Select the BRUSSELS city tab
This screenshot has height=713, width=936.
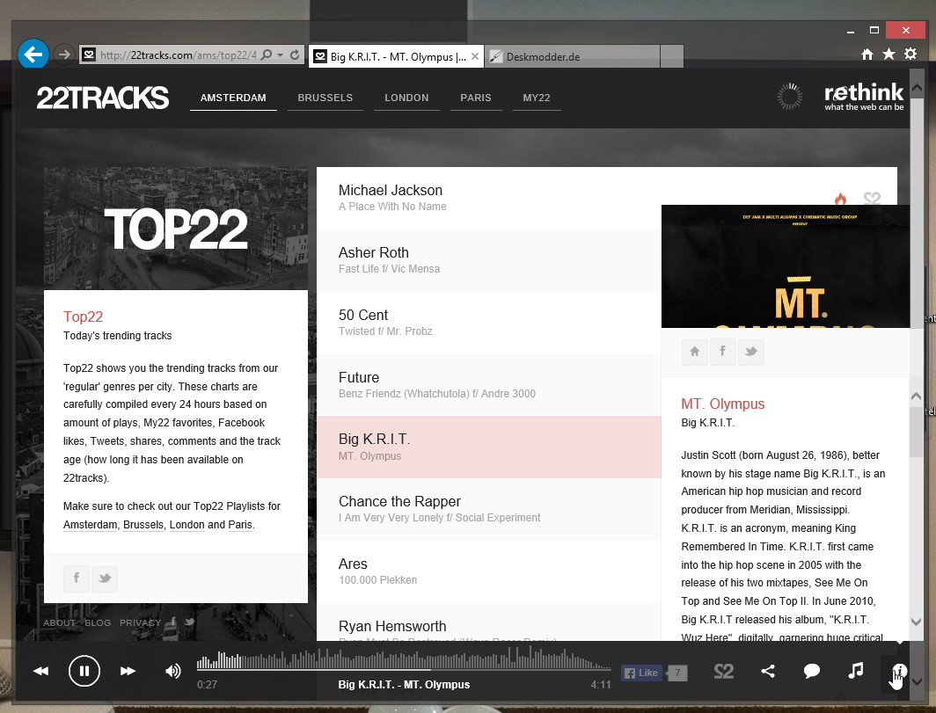pos(325,98)
